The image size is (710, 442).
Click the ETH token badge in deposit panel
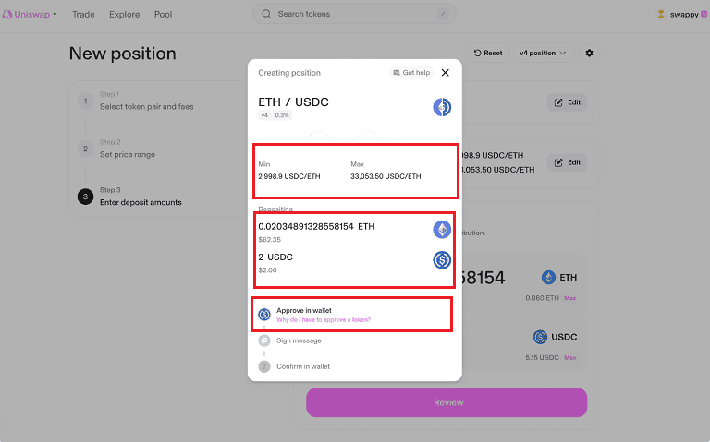coord(559,278)
